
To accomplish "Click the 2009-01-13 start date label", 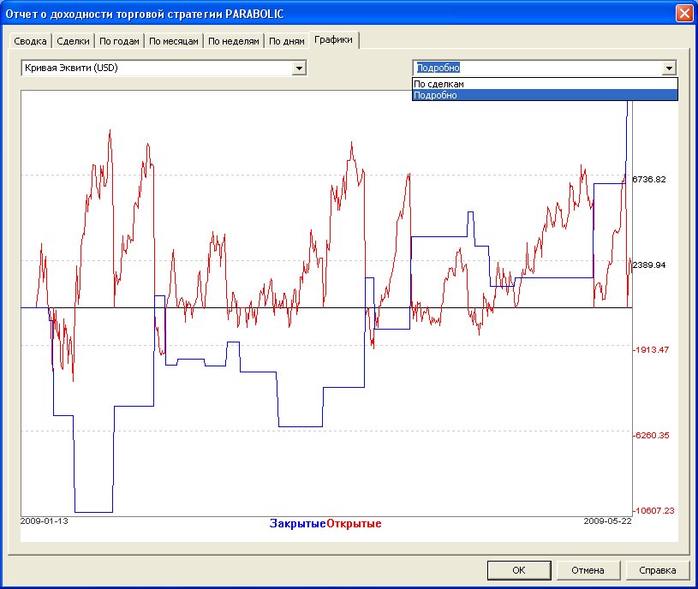I will 44,521.
